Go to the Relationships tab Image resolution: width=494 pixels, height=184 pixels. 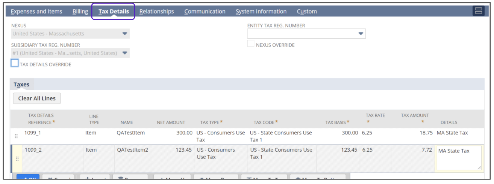pyautogui.click(x=156, y=12)
